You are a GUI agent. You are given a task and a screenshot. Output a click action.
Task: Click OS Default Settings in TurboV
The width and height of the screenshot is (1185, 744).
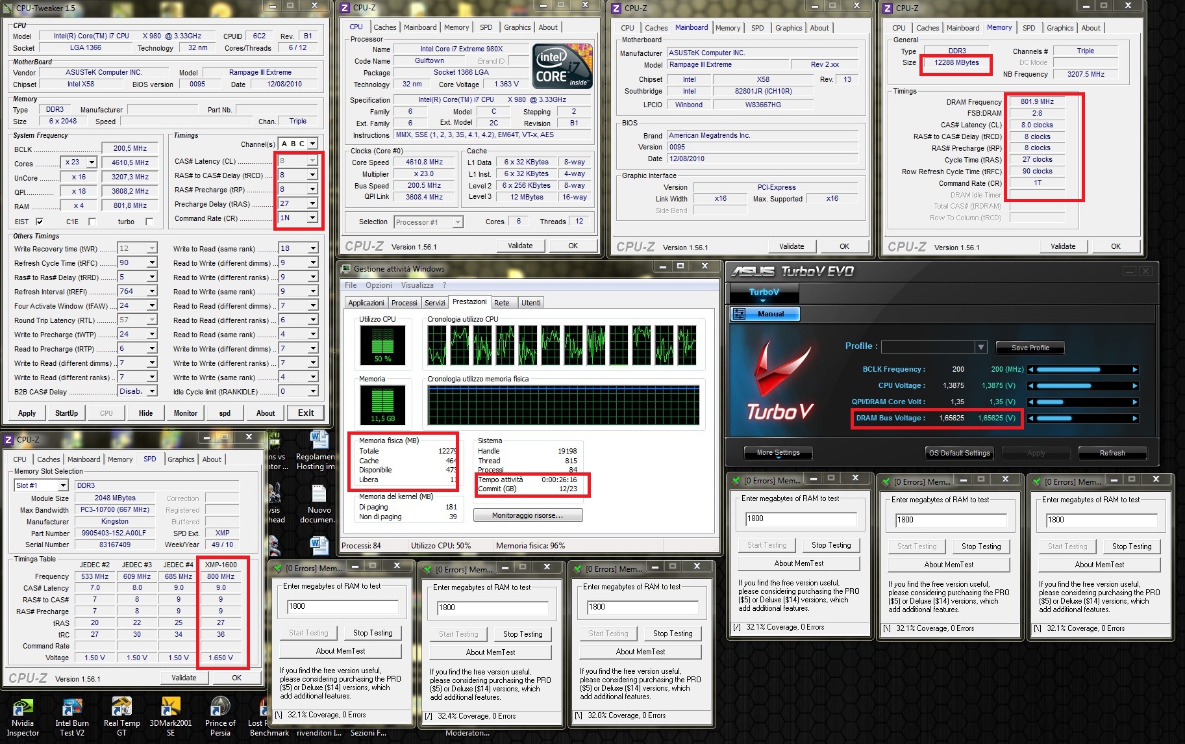click(x=959, y=453)
